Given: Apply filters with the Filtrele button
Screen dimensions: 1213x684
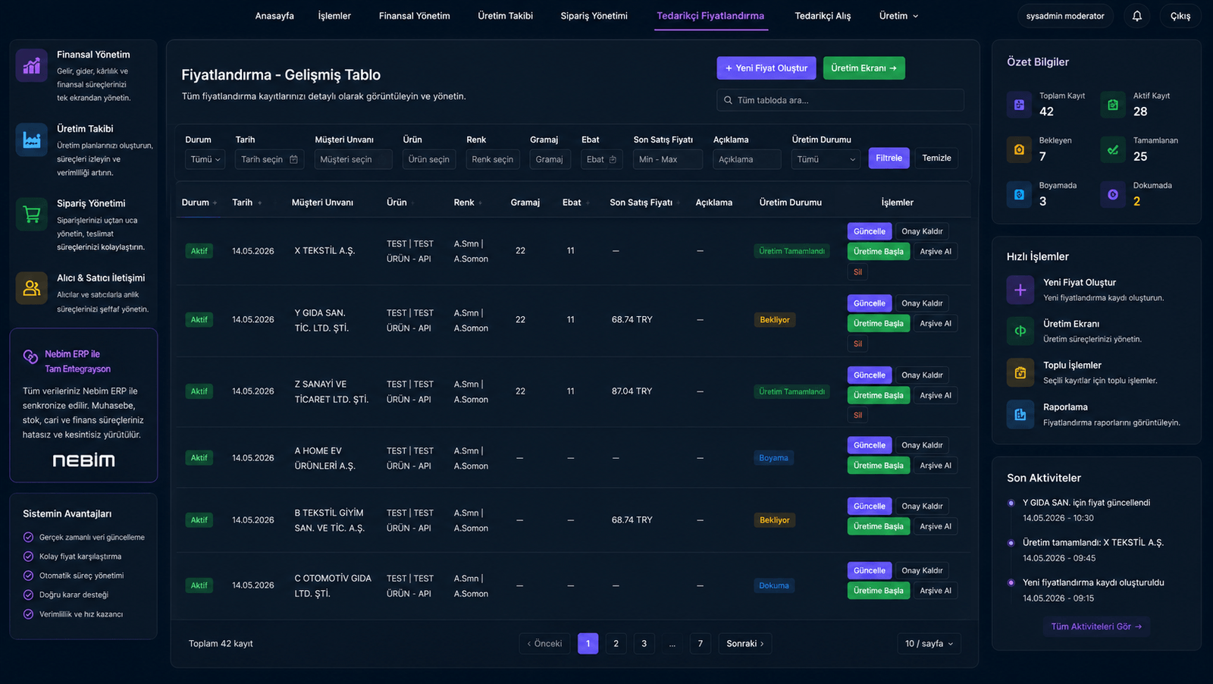Looking at the screenshot, I should pos(889,158).
